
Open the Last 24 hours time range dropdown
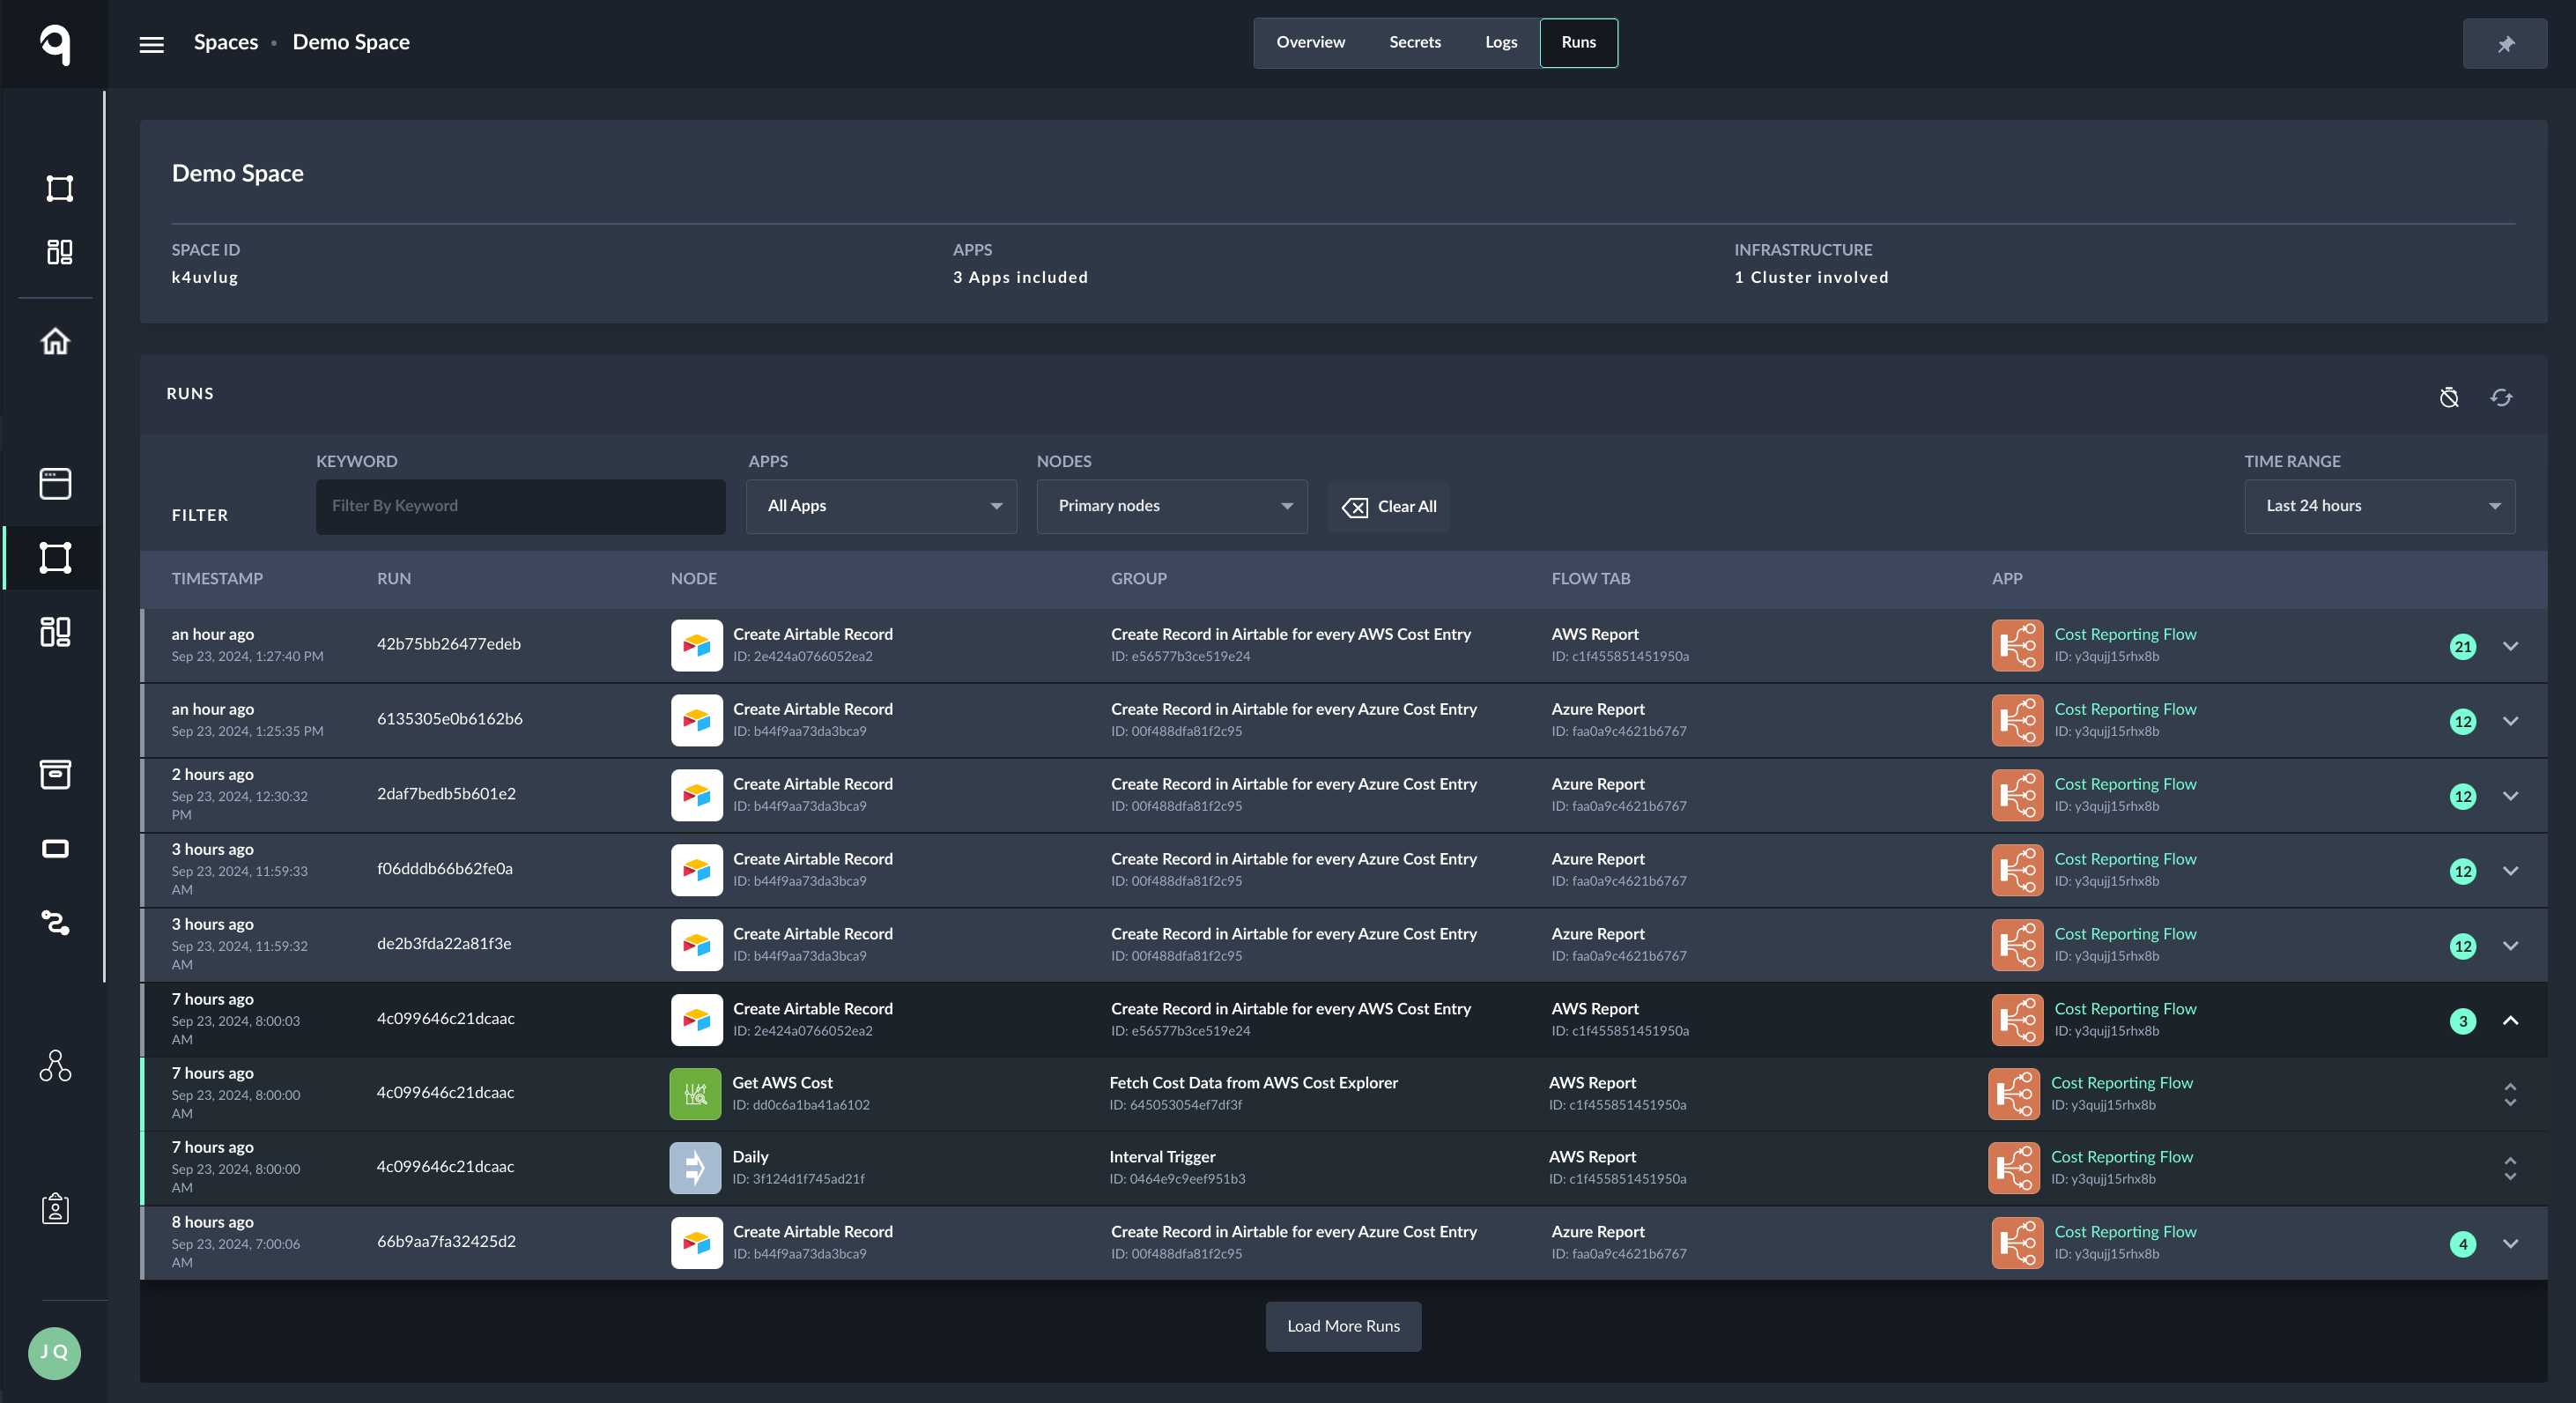click(2379, 506)
